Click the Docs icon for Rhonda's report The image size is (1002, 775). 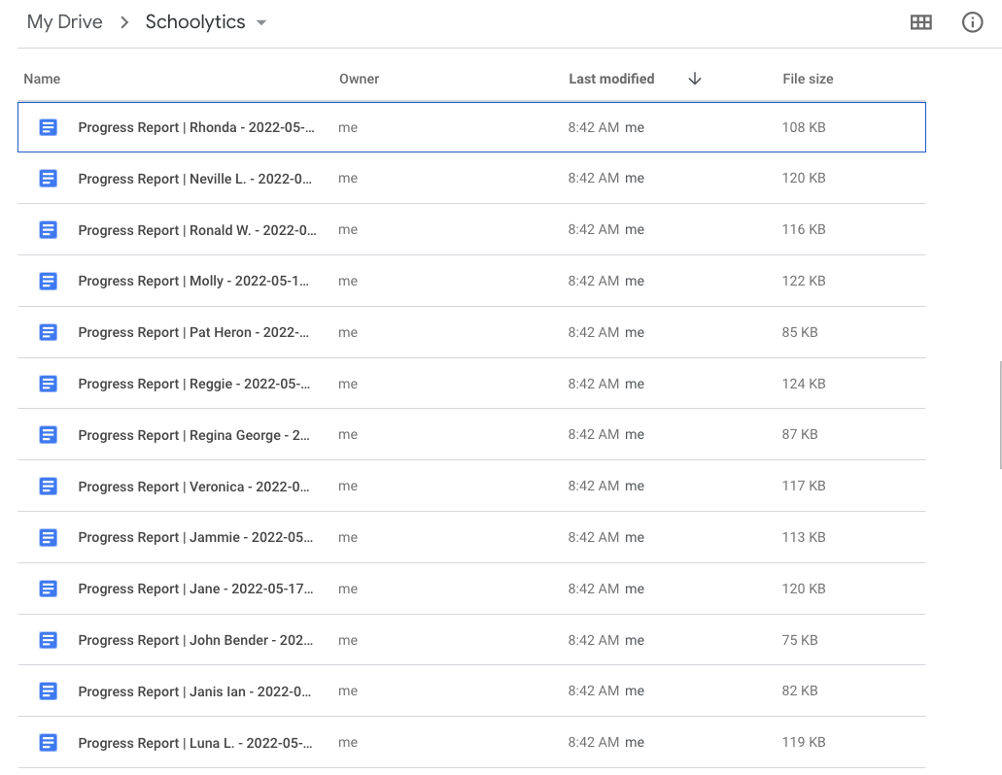point(48,127)
